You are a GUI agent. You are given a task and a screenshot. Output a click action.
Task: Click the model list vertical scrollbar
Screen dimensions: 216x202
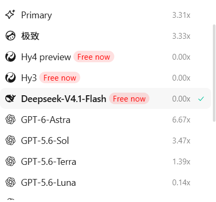[x=214, y=73]
